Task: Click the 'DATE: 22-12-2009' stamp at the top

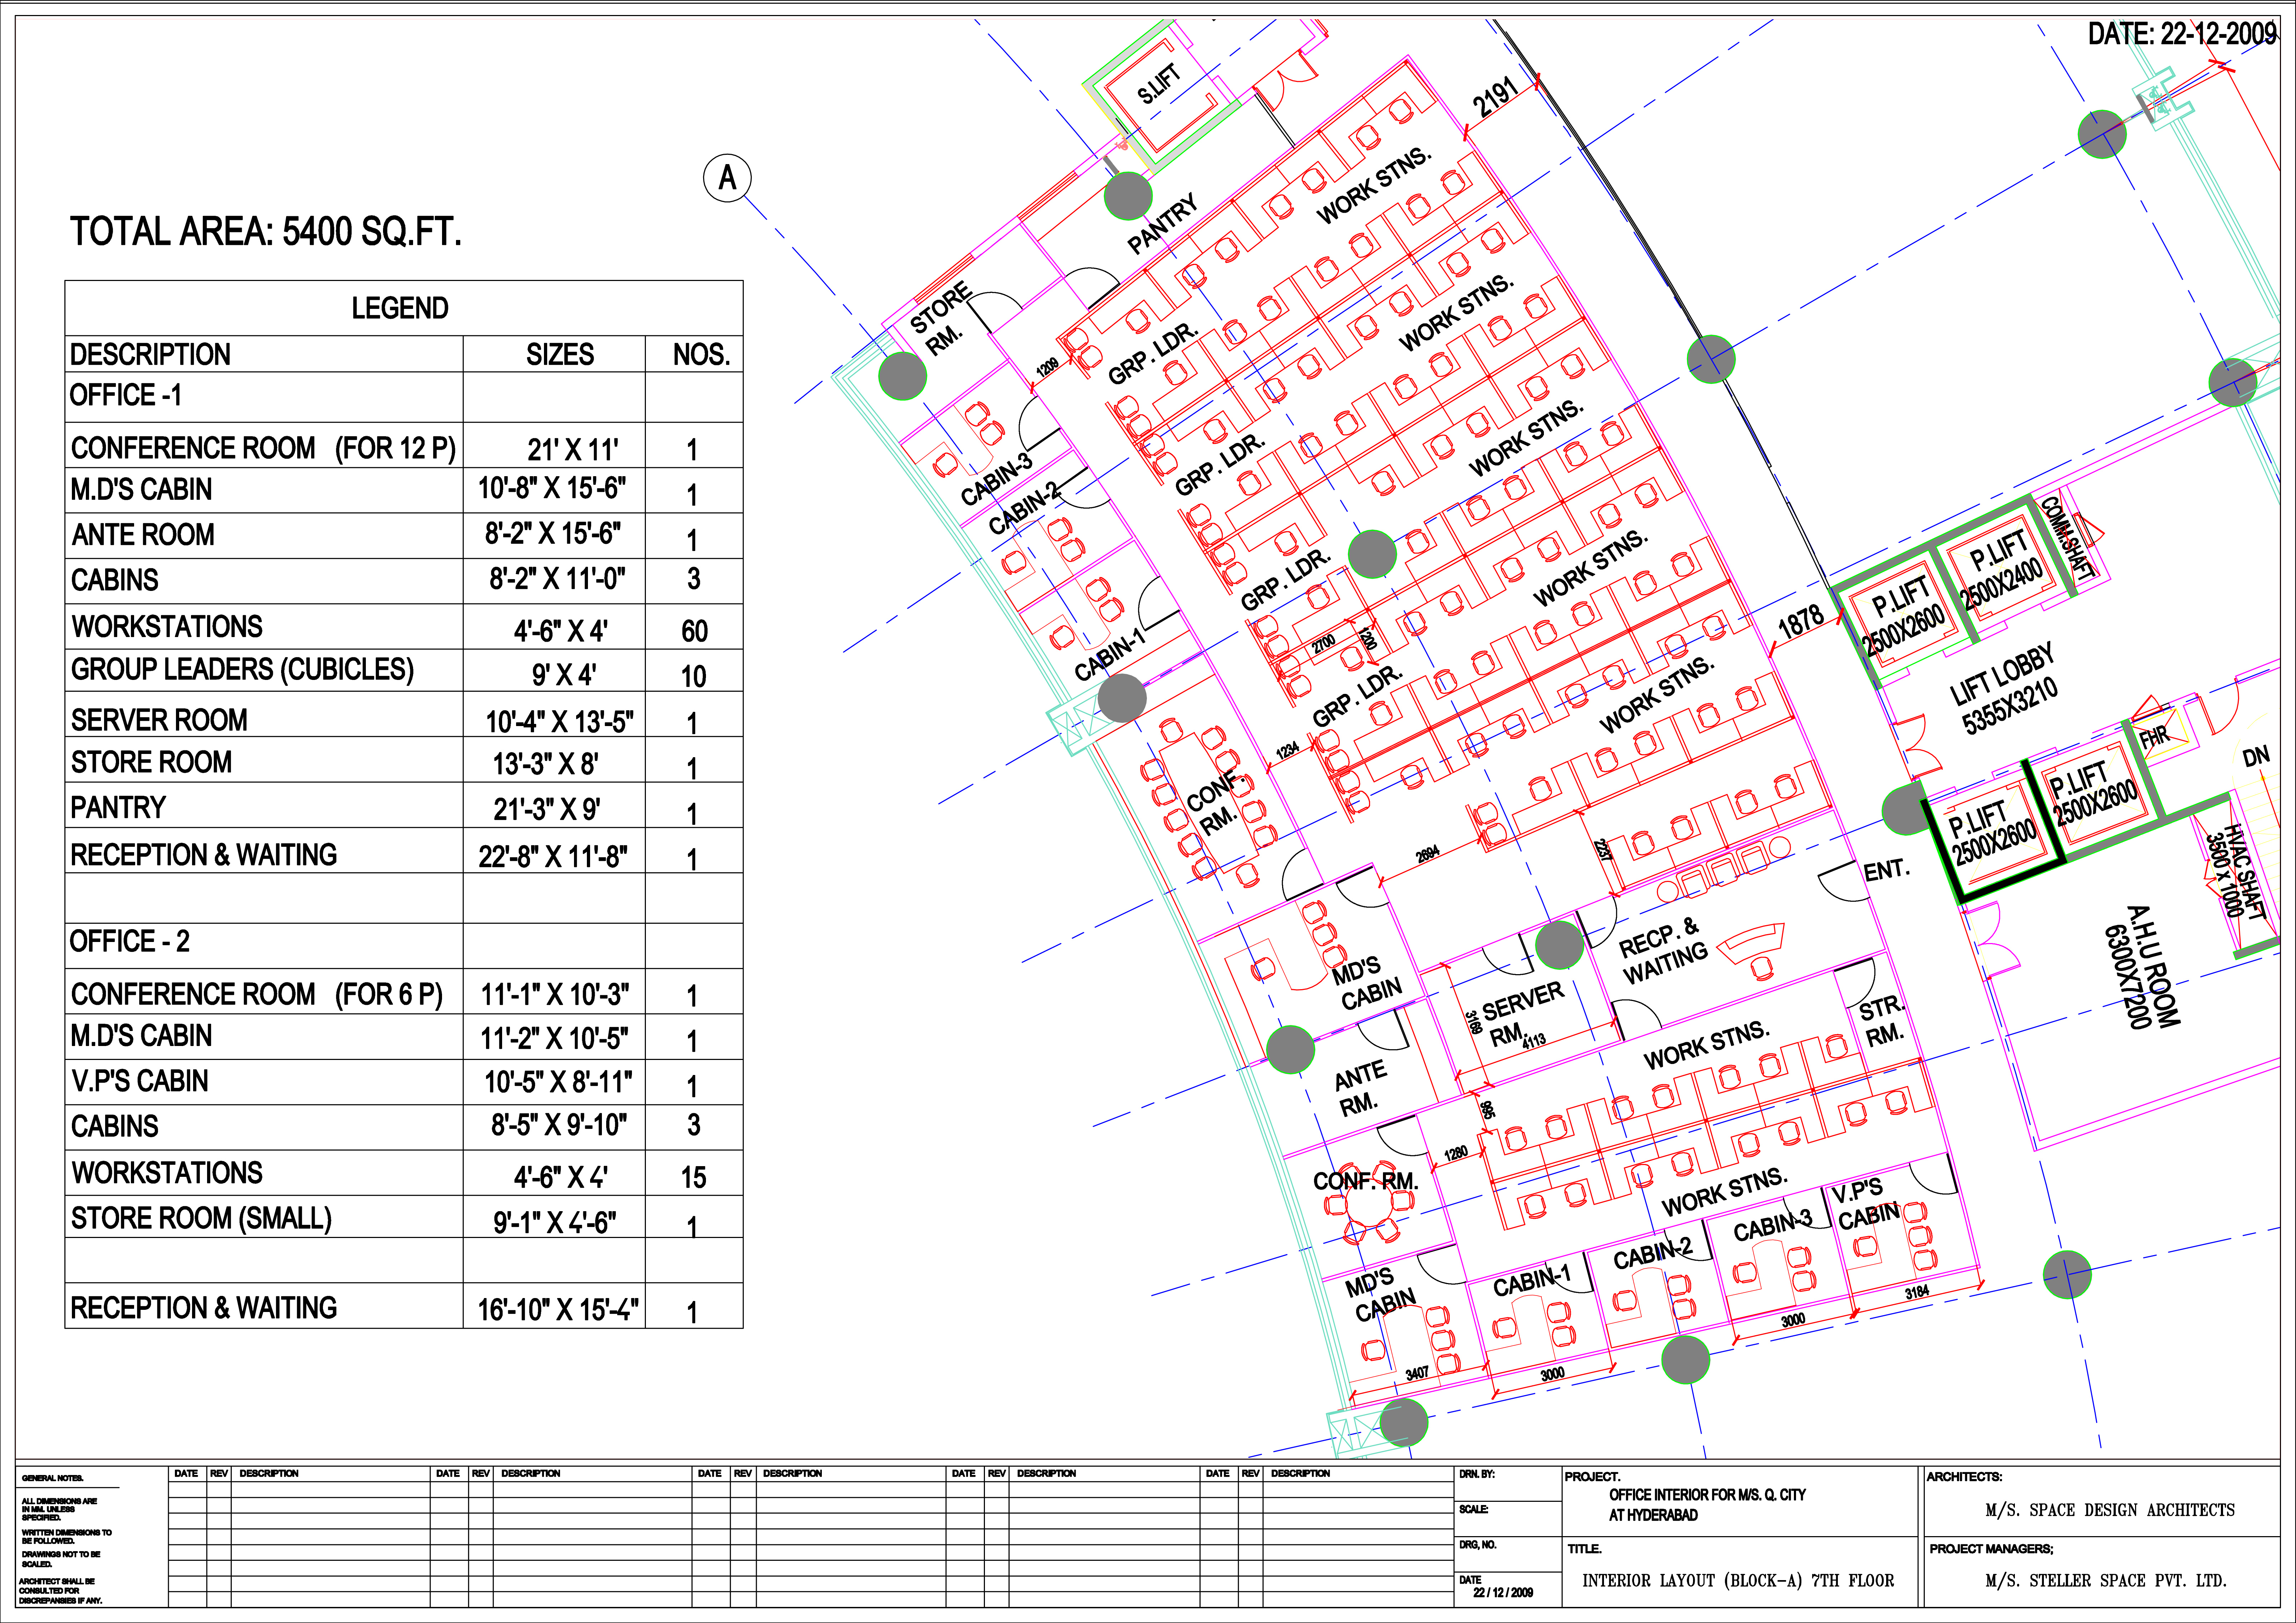Action: point(2182,34)
